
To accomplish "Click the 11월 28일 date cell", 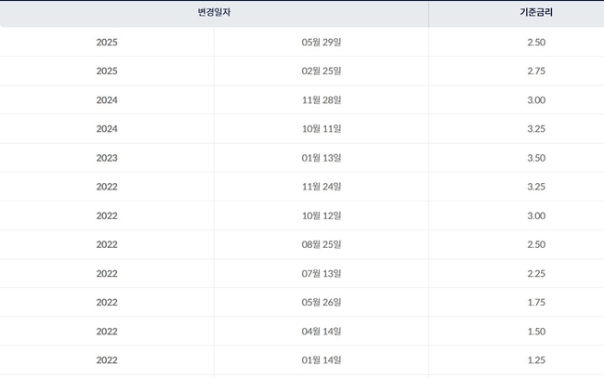I will click(x=322, y=100).
